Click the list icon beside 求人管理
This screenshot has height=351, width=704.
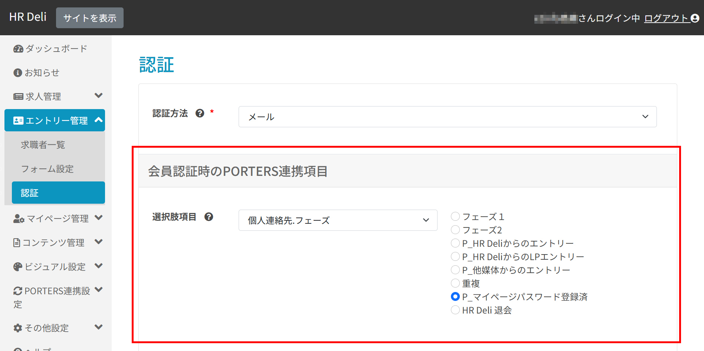pos(18,96)
